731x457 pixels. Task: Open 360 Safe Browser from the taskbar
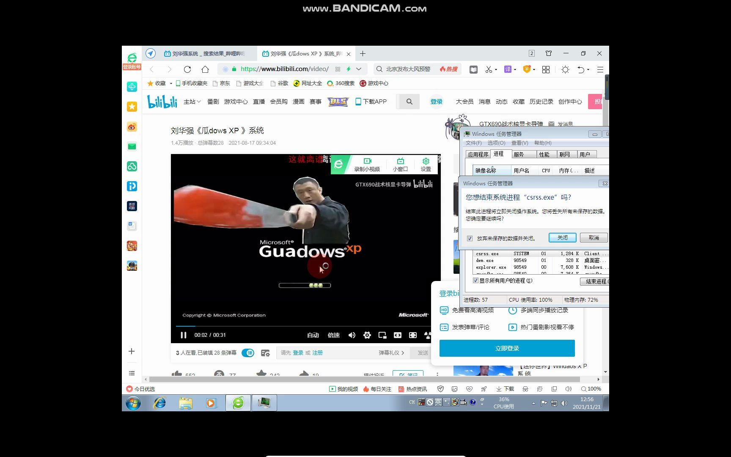tap(238, 402)
